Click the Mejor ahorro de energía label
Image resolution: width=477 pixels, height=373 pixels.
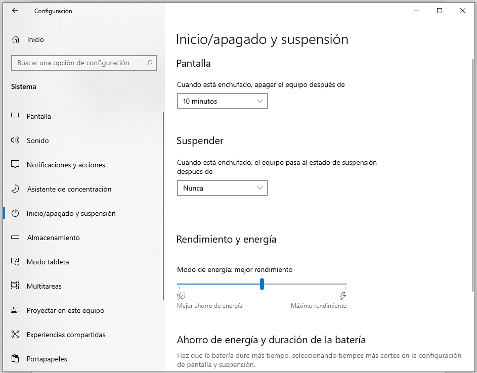[x=209, y=306]
